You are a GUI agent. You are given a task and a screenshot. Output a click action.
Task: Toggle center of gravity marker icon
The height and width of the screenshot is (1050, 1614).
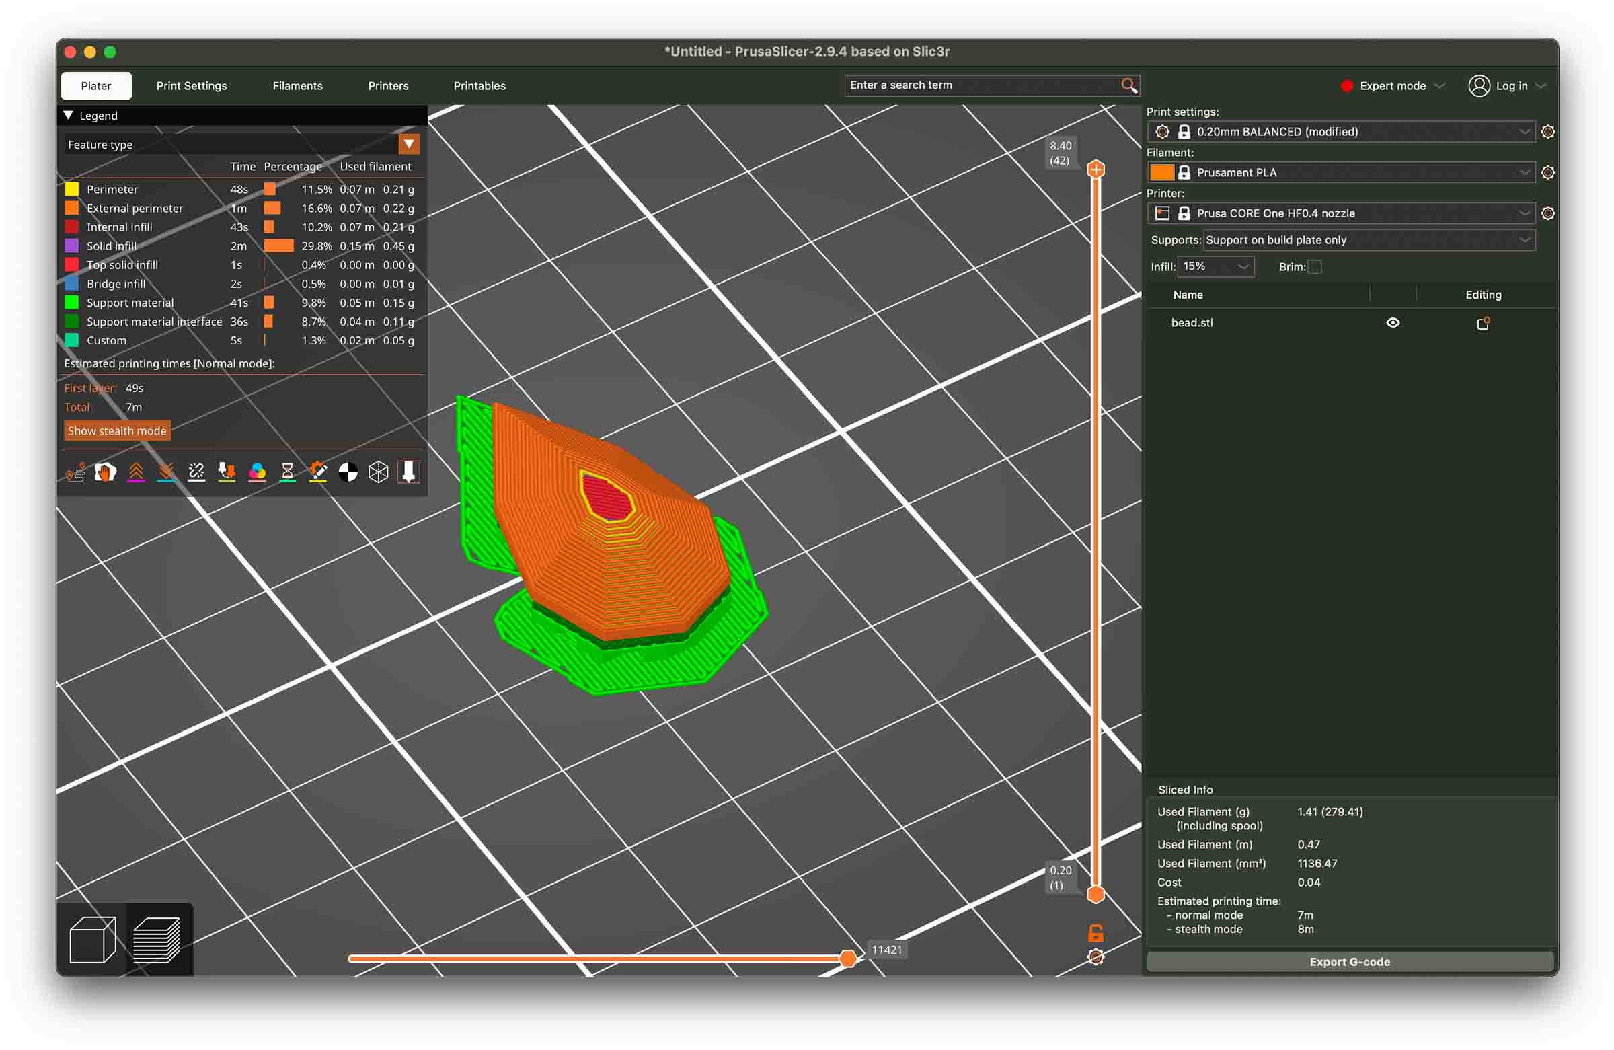[x=348, y=472]
